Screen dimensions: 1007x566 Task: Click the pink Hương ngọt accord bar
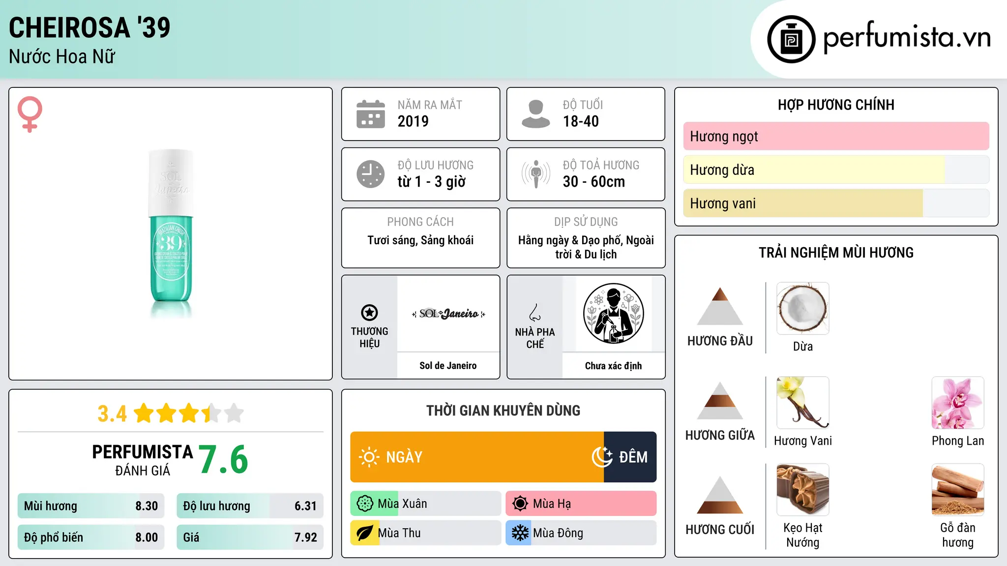click(836, 136)
